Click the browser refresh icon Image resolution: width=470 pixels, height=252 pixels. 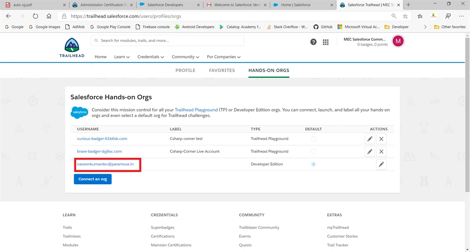35,16
